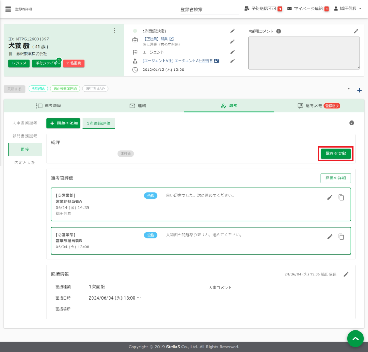Click the 面接の追加 button
The image size is (368, 352).
(x=63, y=123)
